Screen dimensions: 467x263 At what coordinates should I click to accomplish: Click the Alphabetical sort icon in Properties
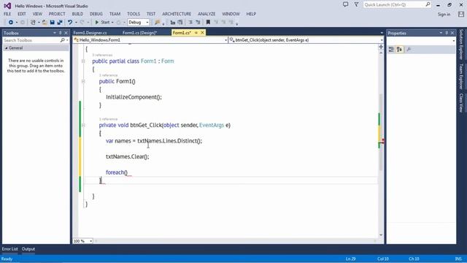(399, 50)
